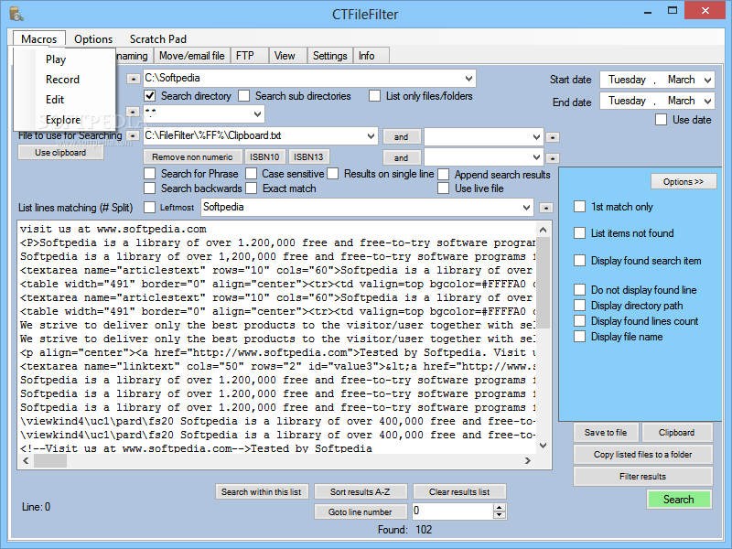
Task: Increase the goto line number spinner
Action: coord(499,508)
